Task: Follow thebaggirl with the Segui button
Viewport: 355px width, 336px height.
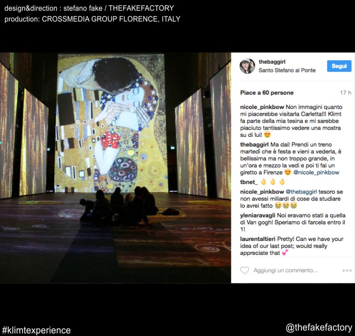Action: (339, 66)
